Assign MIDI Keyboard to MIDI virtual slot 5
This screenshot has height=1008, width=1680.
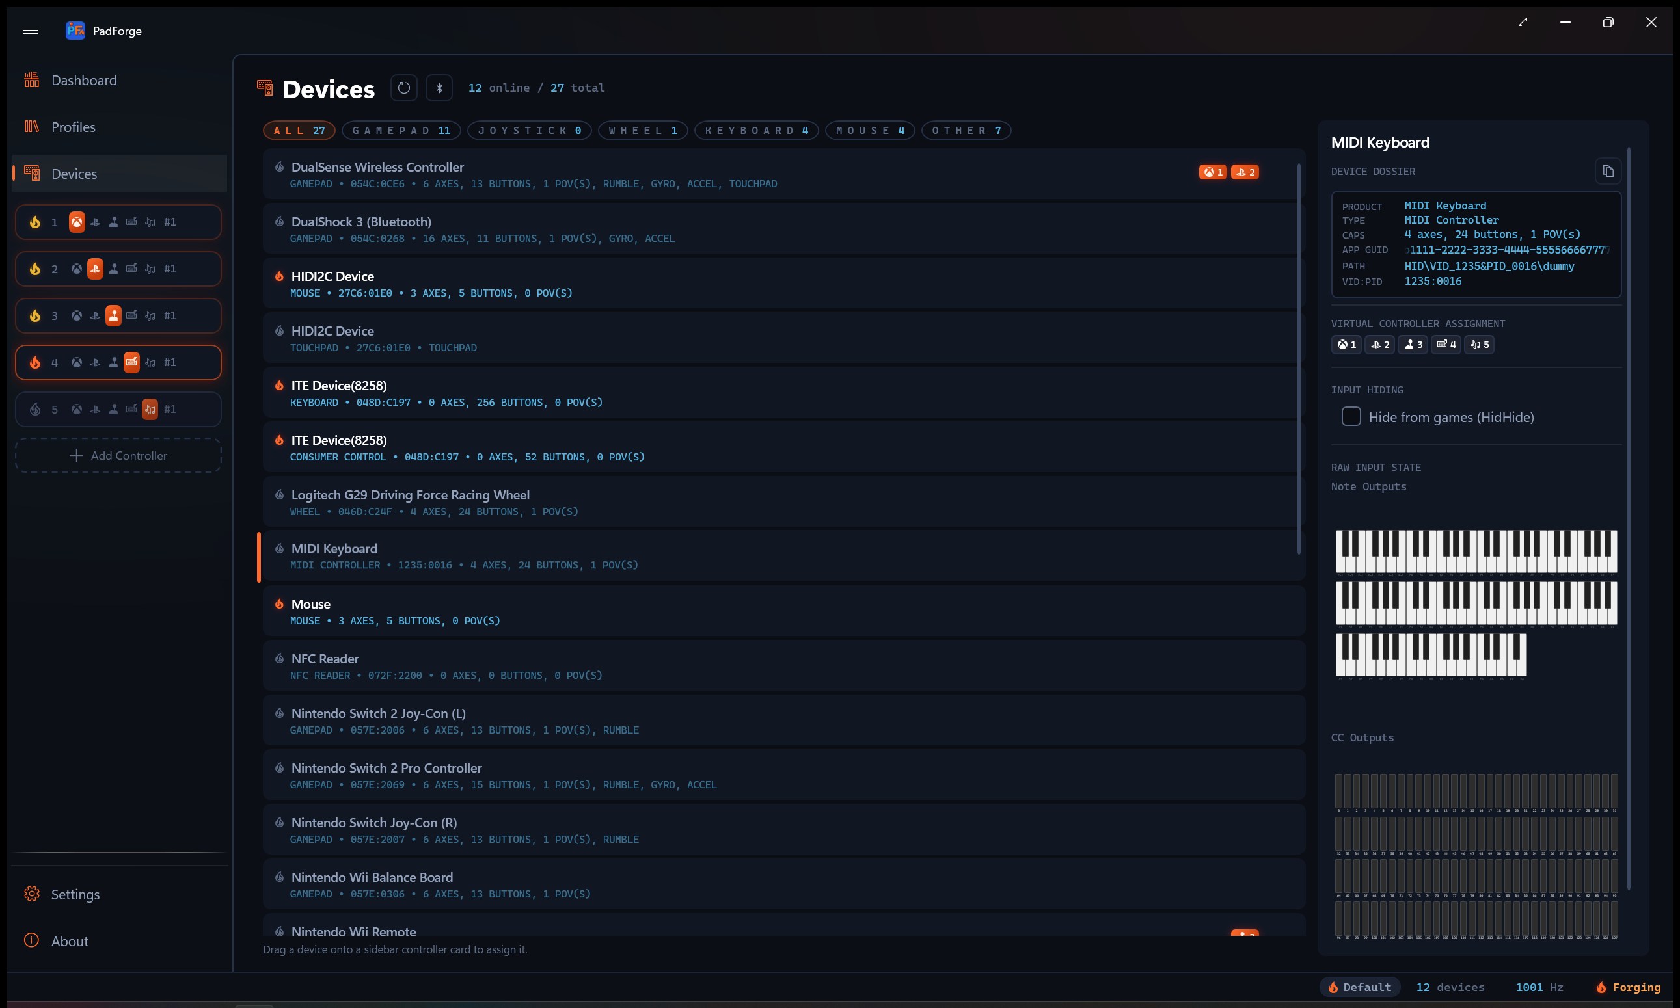[x=1479, y=345]
